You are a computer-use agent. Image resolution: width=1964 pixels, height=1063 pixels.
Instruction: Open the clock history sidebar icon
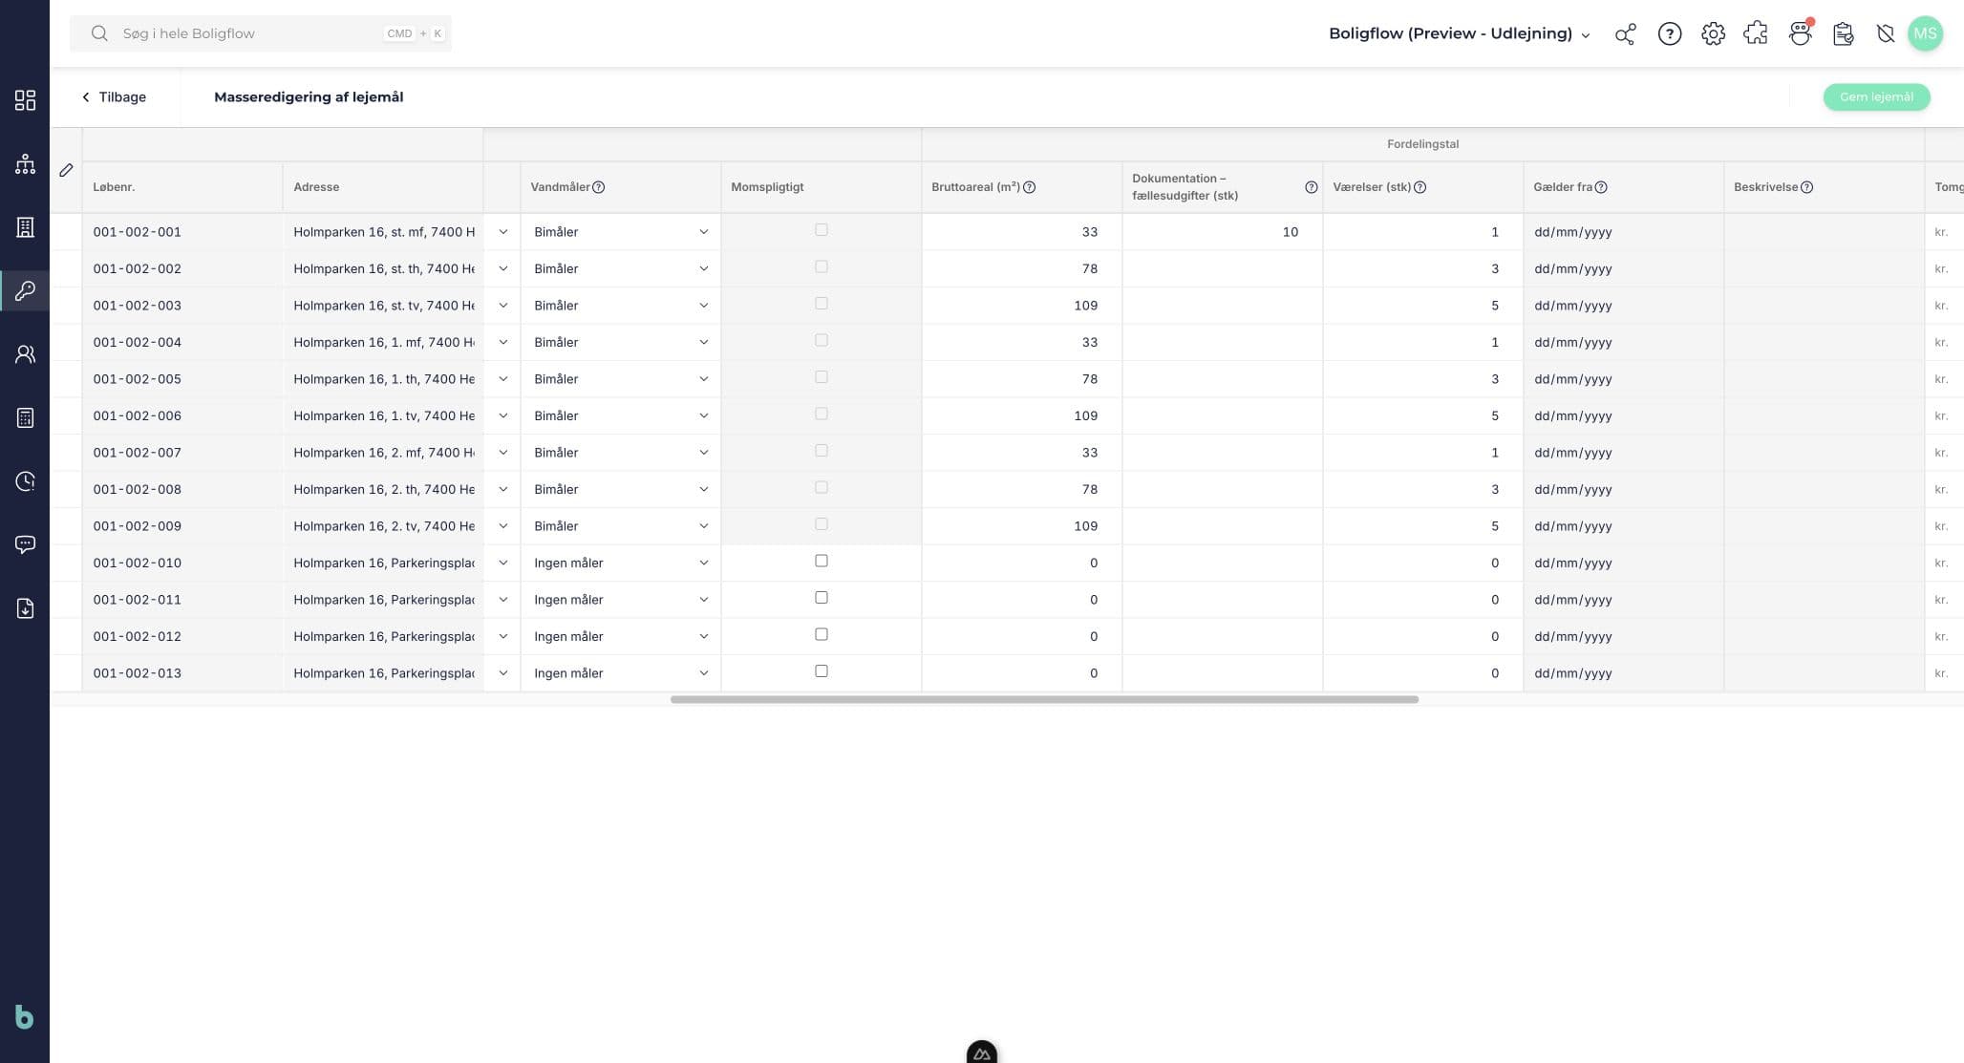pos(25,481)
